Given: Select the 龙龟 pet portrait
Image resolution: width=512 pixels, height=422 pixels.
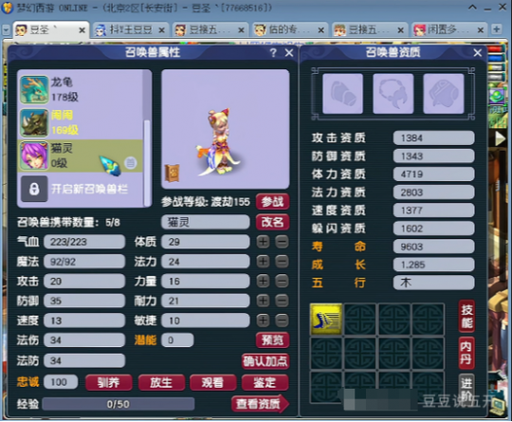Looking at the screenshot, I should (x=33, y=89).
